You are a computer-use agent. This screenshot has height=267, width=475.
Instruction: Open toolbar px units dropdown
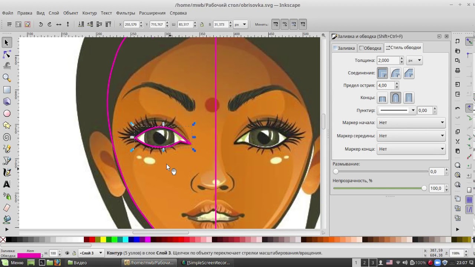(240, 24)
